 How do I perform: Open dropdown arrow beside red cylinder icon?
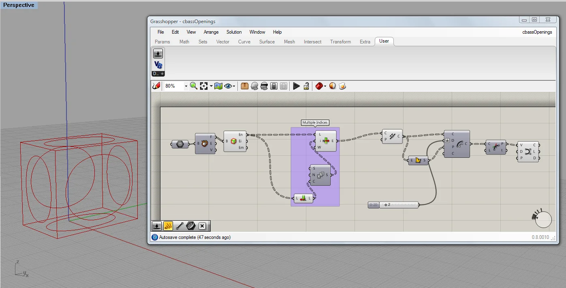click(x=325, y=86)
